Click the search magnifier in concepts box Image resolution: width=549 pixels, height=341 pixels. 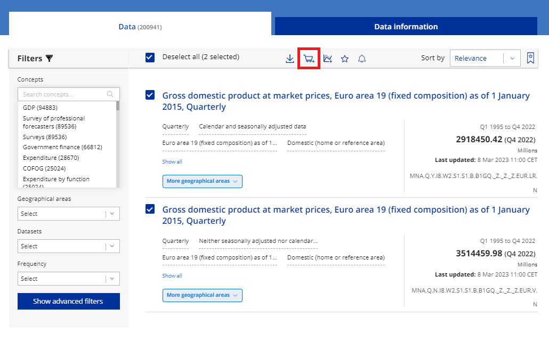[x=110, y=94]
